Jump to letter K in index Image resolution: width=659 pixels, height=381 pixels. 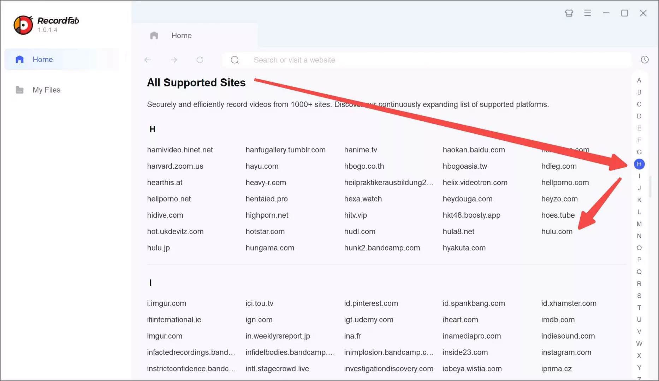(639, 200)
